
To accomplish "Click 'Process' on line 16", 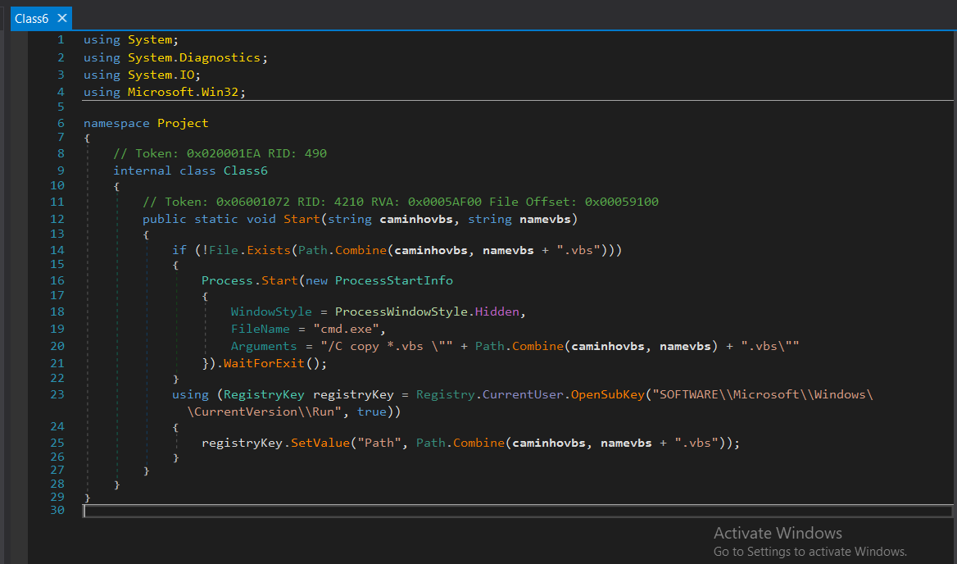I will [x=227, y=280].
